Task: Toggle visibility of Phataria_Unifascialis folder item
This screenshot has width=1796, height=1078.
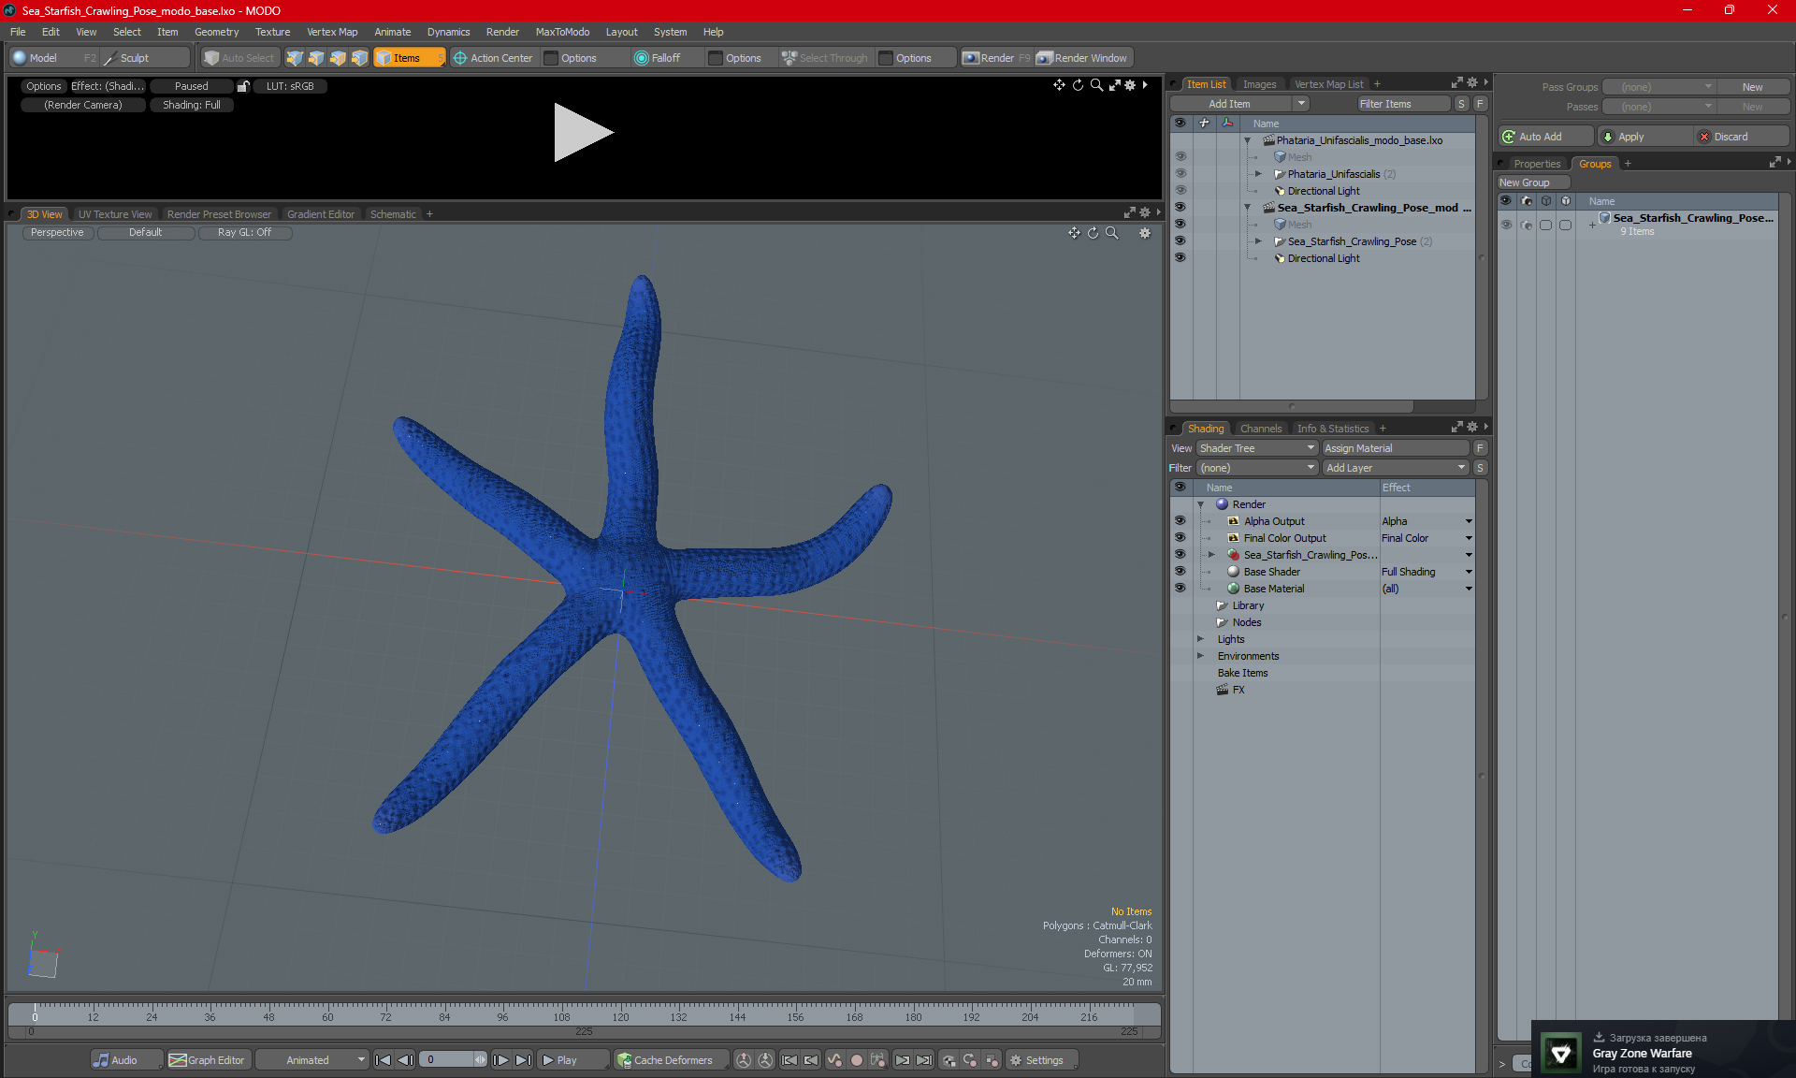Action: [1180, 174]
